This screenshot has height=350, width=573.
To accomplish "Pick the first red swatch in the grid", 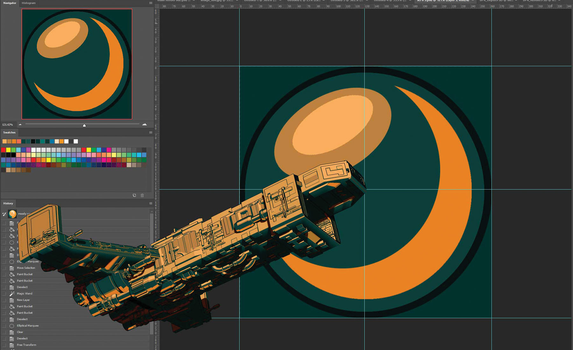I will pyautogui.click(x=4, y=150).
